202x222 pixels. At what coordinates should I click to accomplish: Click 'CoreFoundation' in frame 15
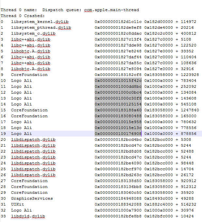click(x=29, y=110)
